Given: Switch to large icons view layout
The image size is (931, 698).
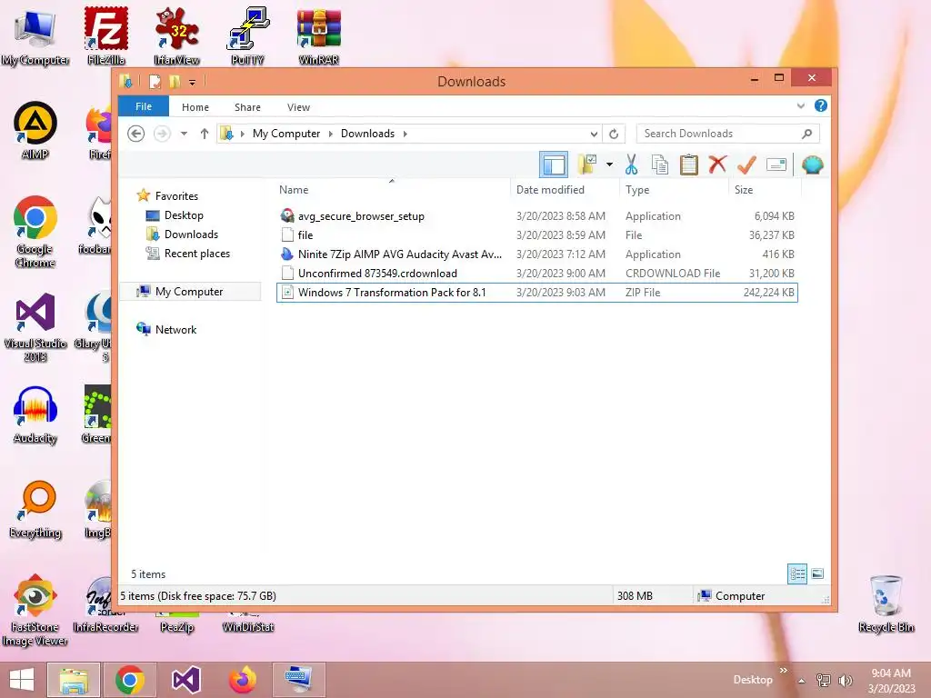Looking at the screenshot, I should tap(817, 573).
